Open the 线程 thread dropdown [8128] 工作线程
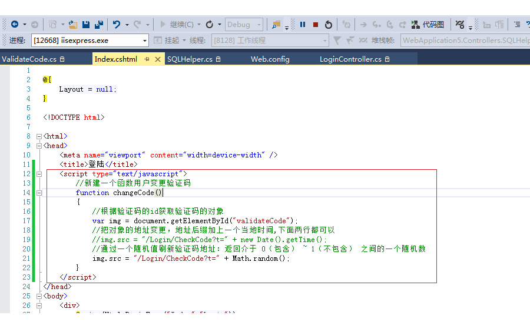Screen dimensions: 530x329 [270, 41]
